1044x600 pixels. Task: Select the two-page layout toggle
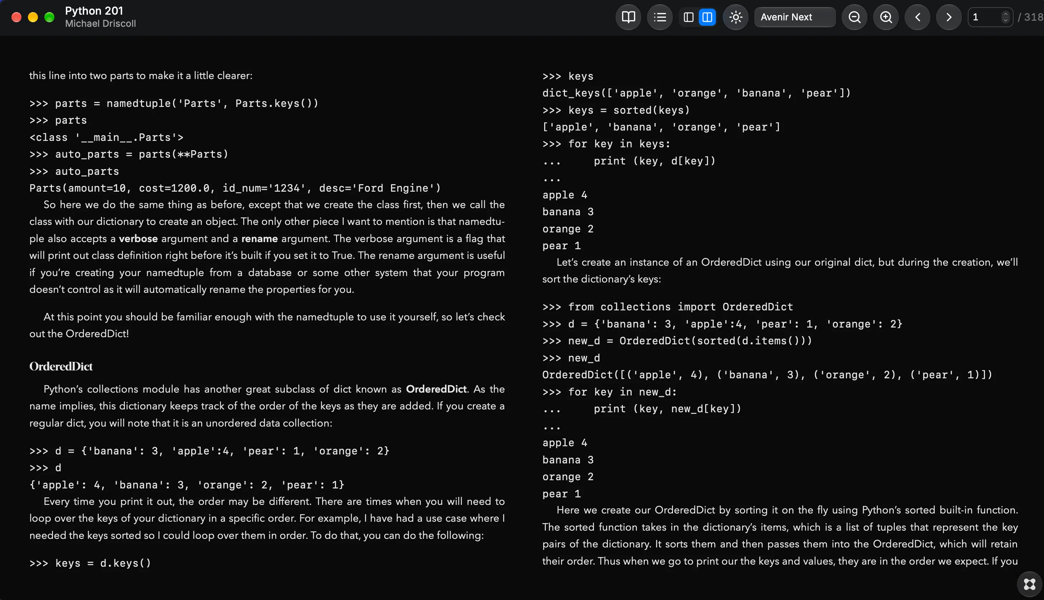[x=707, y=17]
